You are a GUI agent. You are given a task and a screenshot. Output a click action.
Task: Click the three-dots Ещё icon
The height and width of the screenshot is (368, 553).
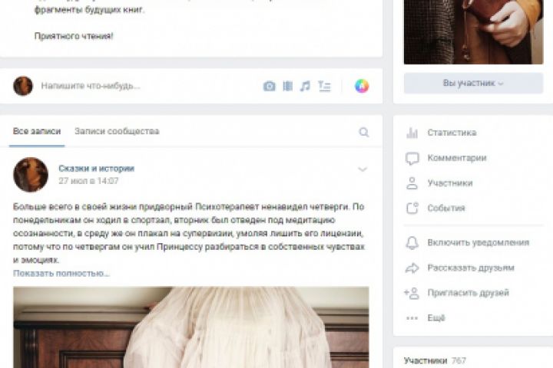tap(412, 318)
